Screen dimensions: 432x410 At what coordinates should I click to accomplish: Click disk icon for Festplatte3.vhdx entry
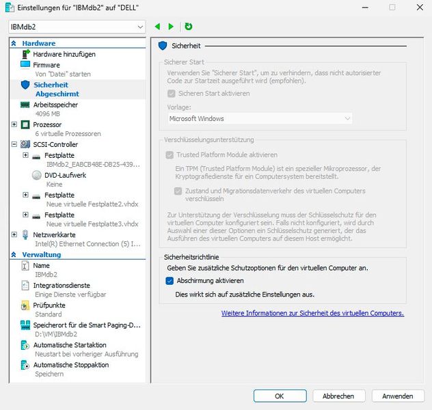pyautogui.click(x=36, y=217)
